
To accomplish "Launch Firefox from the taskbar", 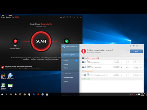I will tap(20, 94).
